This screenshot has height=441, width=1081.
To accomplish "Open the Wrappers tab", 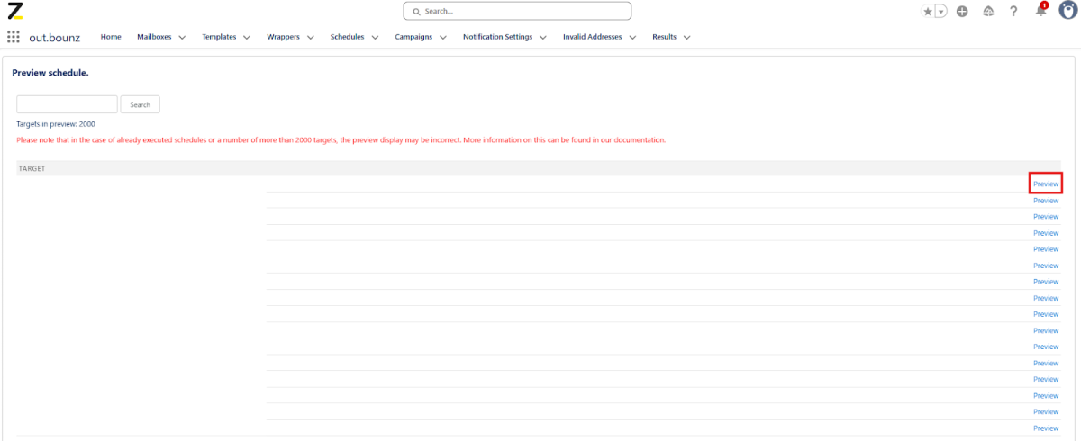I will 284,37.
